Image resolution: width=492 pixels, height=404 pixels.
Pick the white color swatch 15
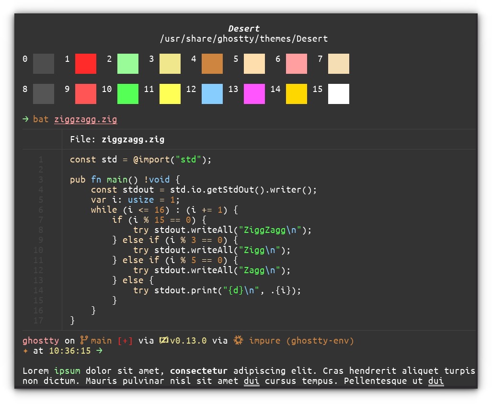pos(339,94)
